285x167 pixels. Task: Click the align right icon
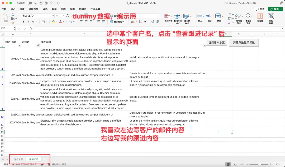[91, 22]
